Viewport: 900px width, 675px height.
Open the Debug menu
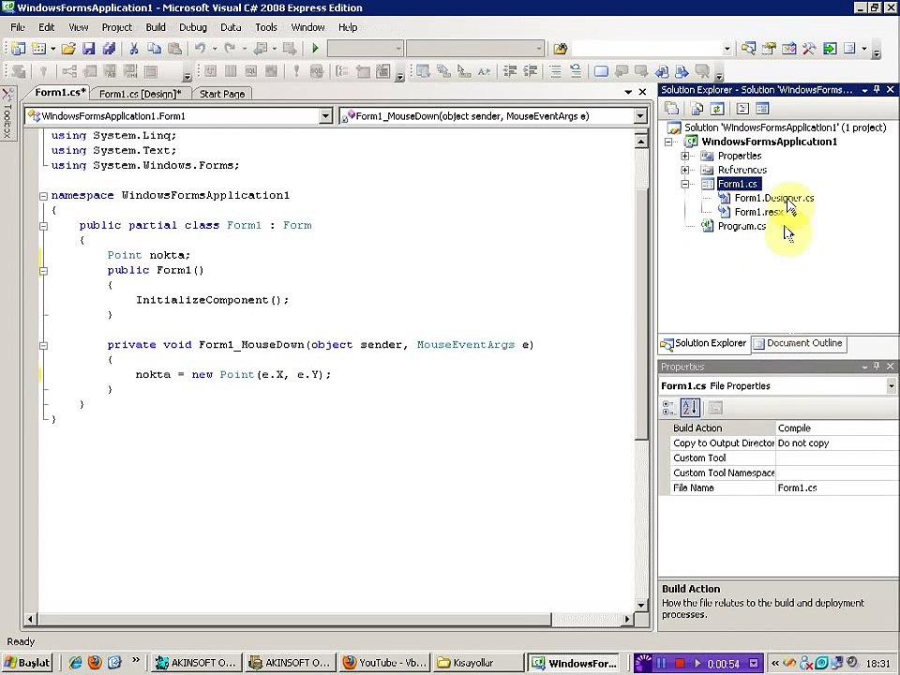click(193, 27)
